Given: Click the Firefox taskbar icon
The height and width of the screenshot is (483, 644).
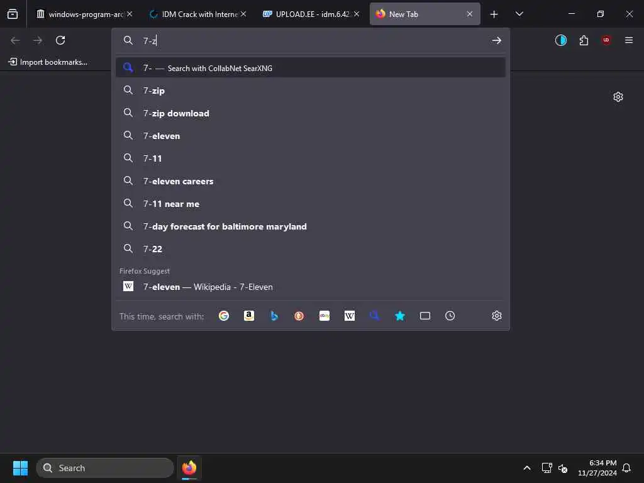Looking at the screenshot, I should [x=189, y=468].
